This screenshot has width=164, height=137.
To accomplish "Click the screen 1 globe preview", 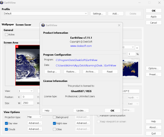I will (x=28, y=65).
